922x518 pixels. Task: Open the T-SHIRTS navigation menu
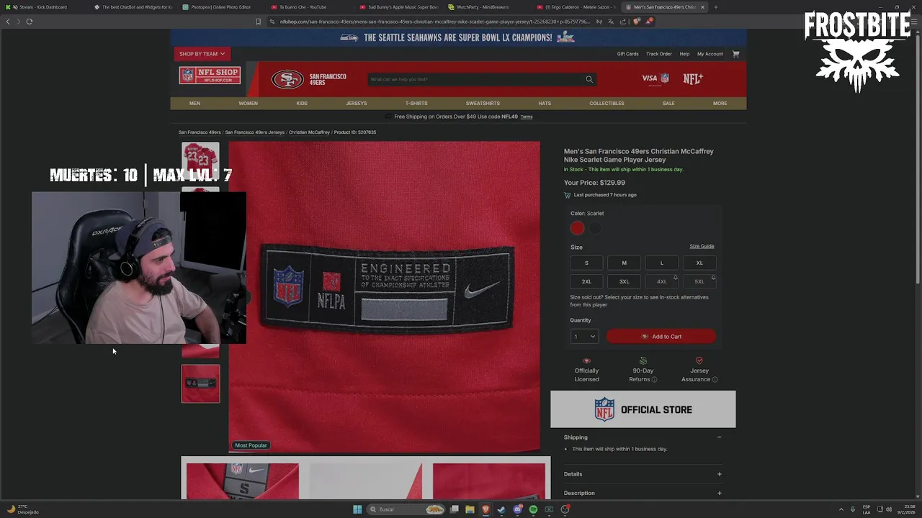pos(416,103)
